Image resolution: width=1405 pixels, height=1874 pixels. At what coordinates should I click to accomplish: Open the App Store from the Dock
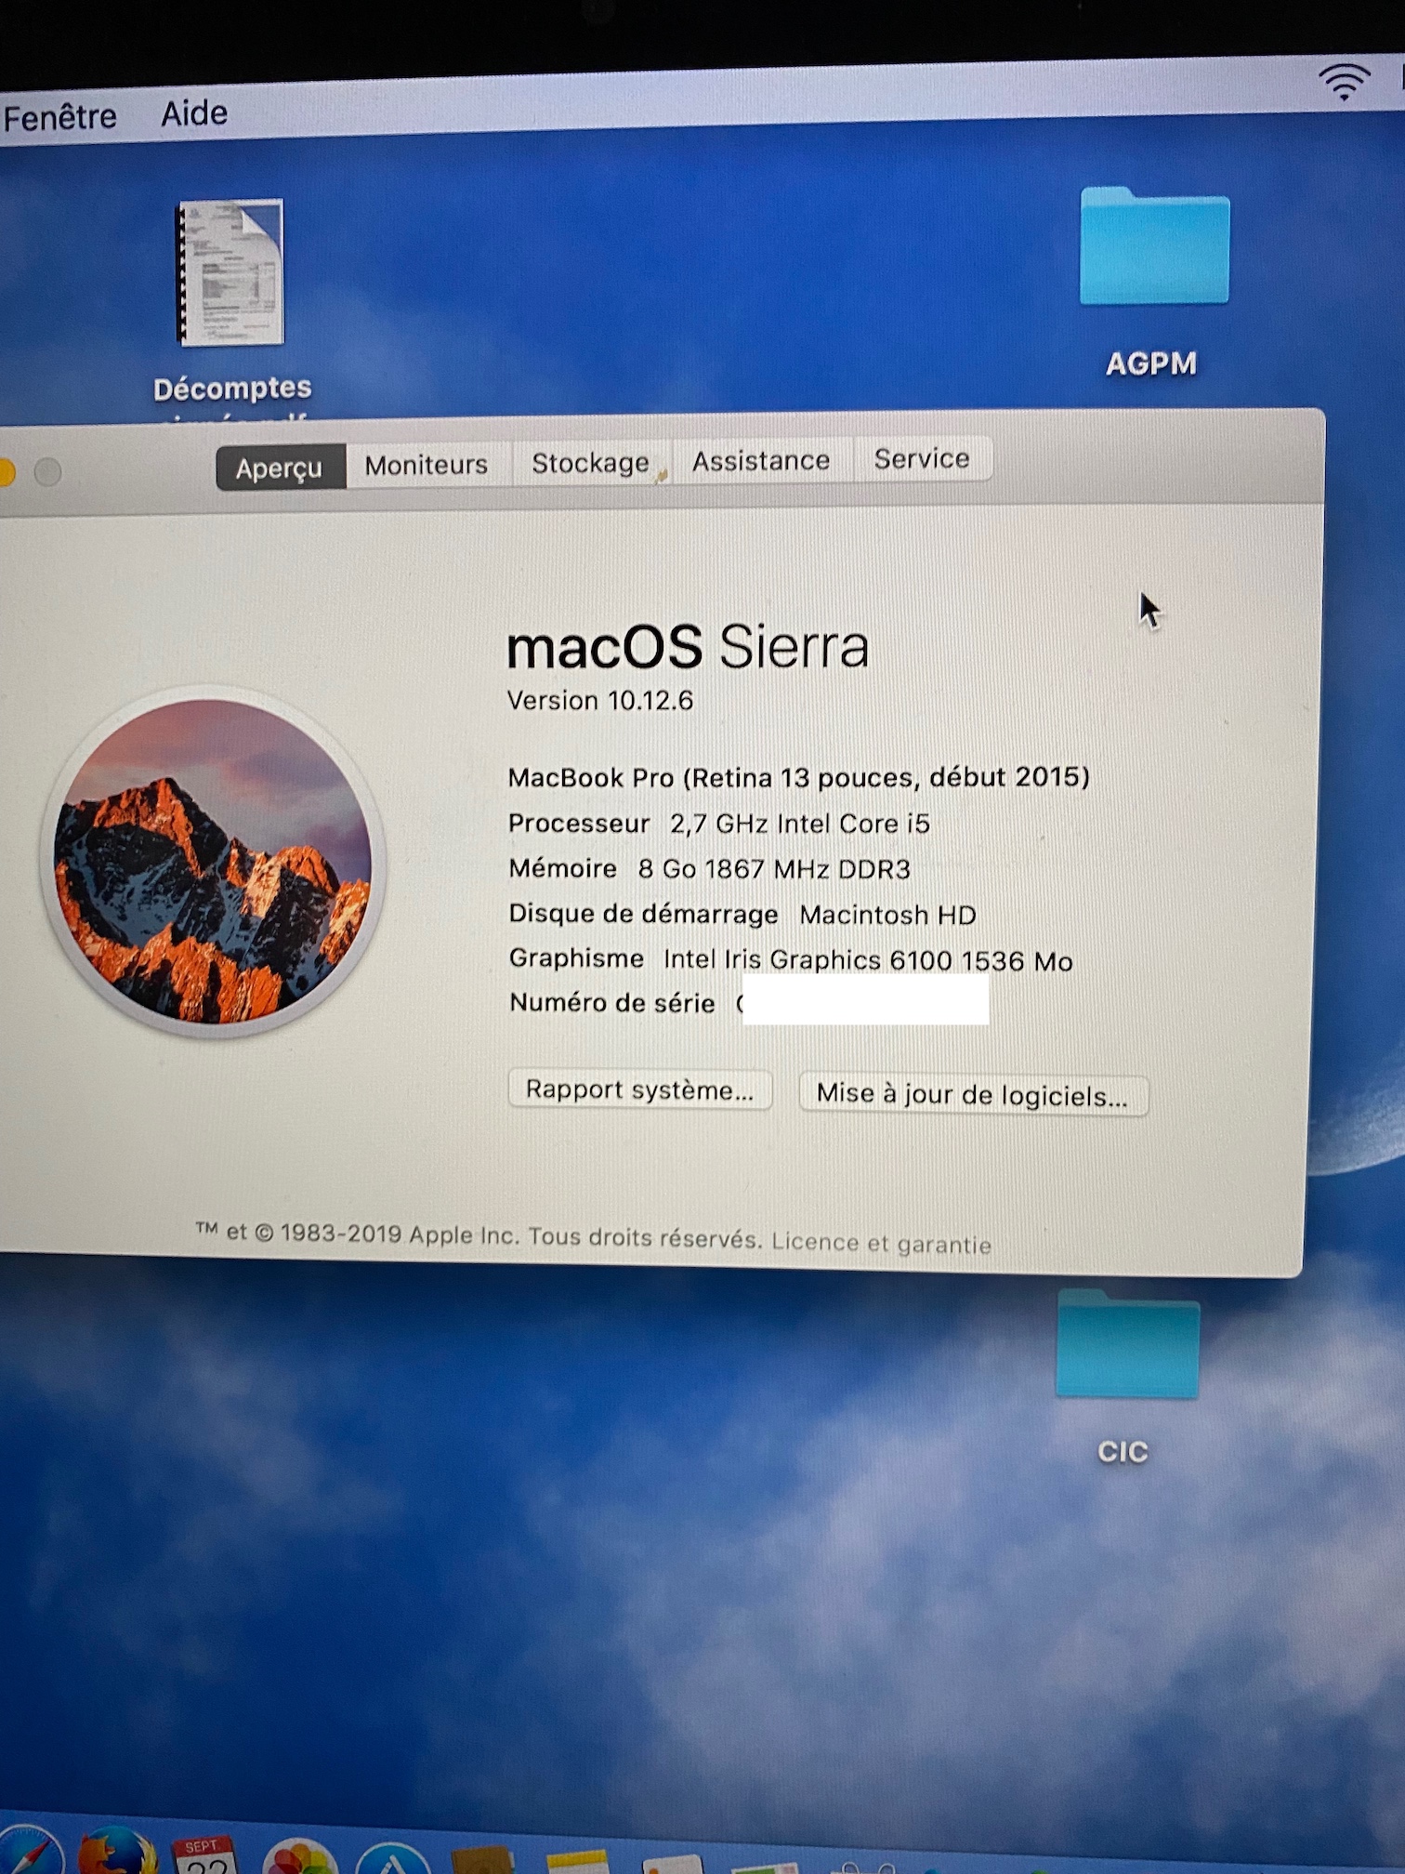392,1857
